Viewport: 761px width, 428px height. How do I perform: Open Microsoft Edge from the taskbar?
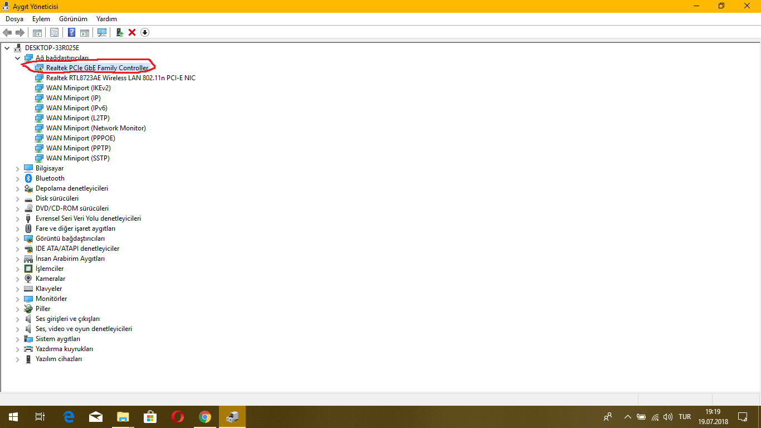point(69,417)
